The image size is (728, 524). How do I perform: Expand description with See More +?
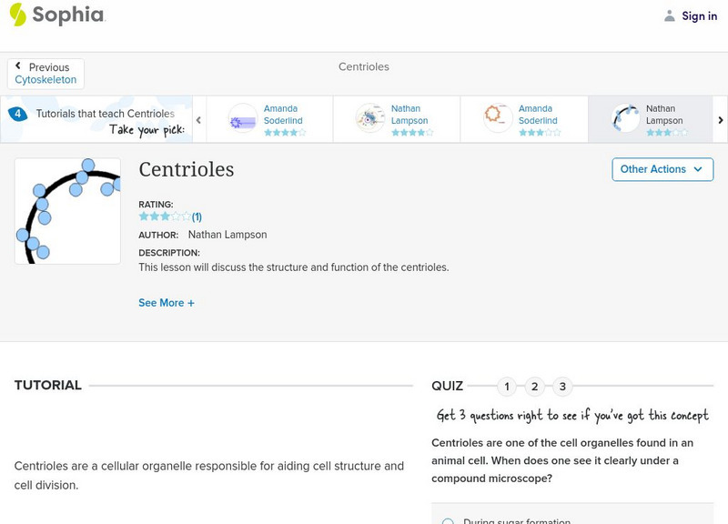(167, 303)
